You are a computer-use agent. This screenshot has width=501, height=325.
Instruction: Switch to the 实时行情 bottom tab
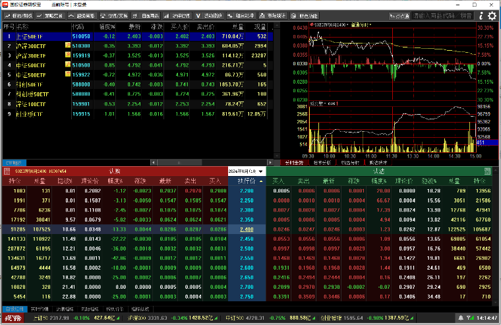click(40, 309)
